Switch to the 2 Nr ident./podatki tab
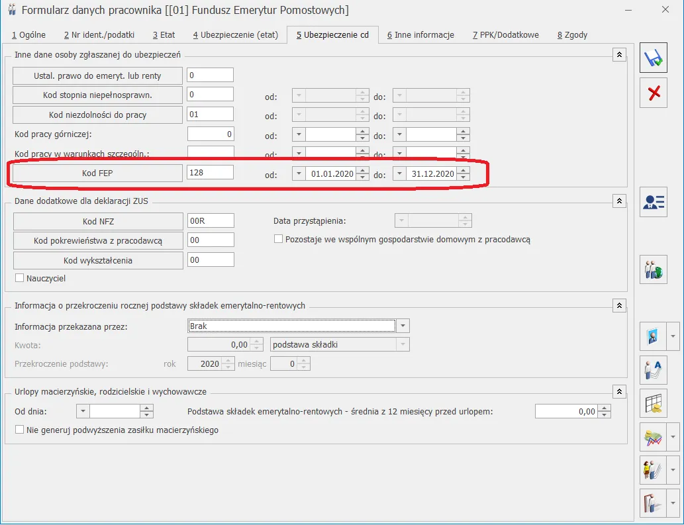This screenshot has height=525, width=684. pos(99,35)
